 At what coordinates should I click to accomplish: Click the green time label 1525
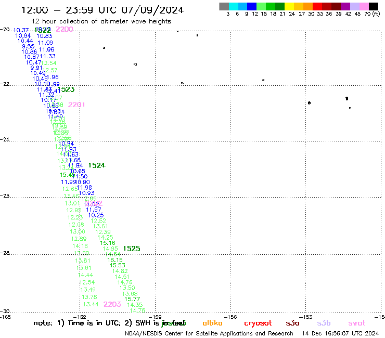[132, 249]
